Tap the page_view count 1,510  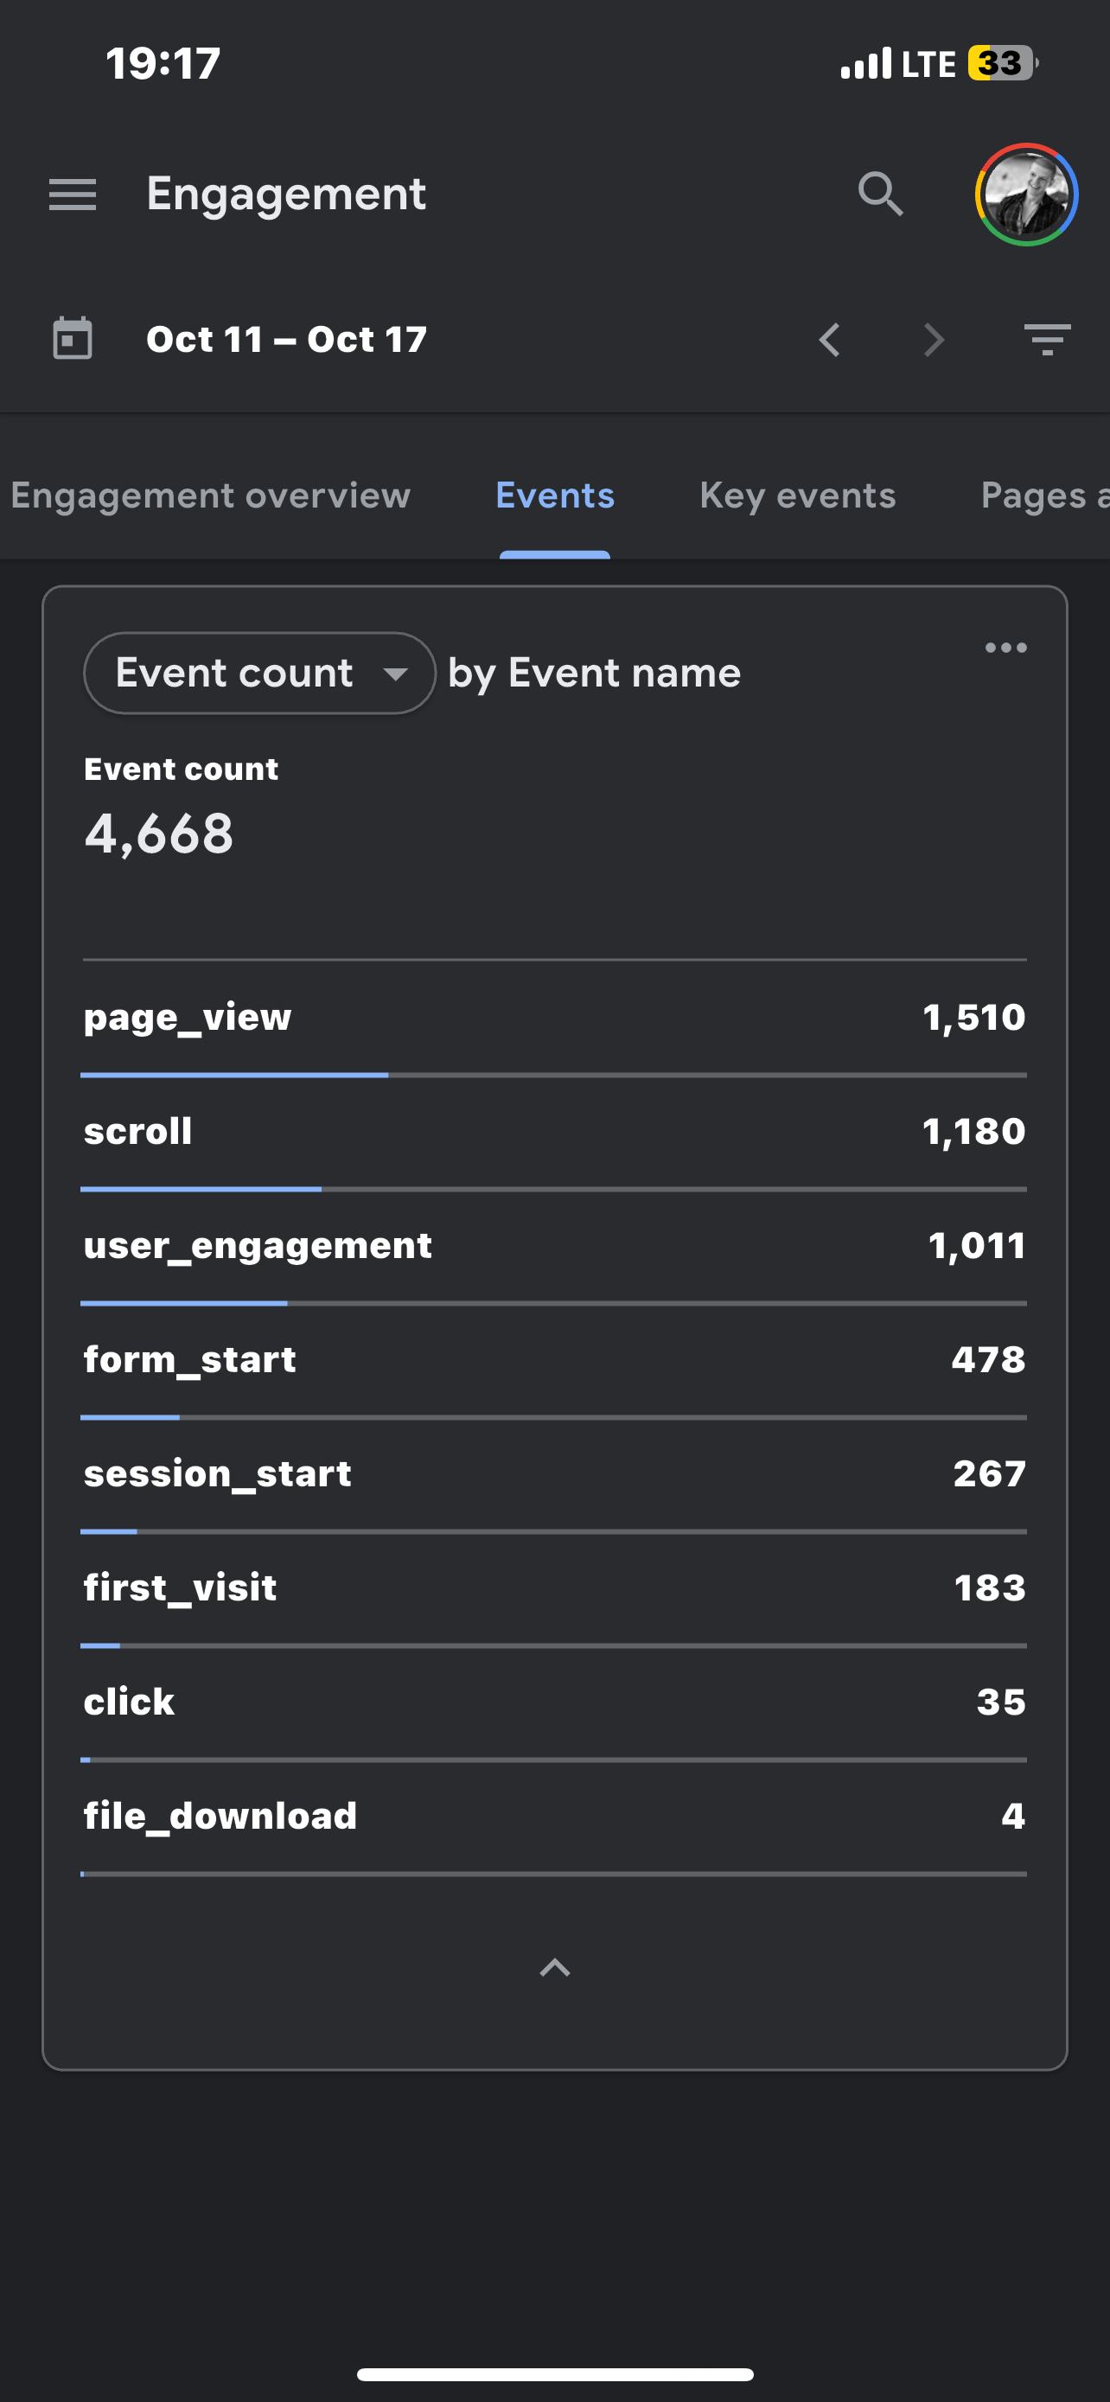pyautogui.click(x=974, y=1018)
